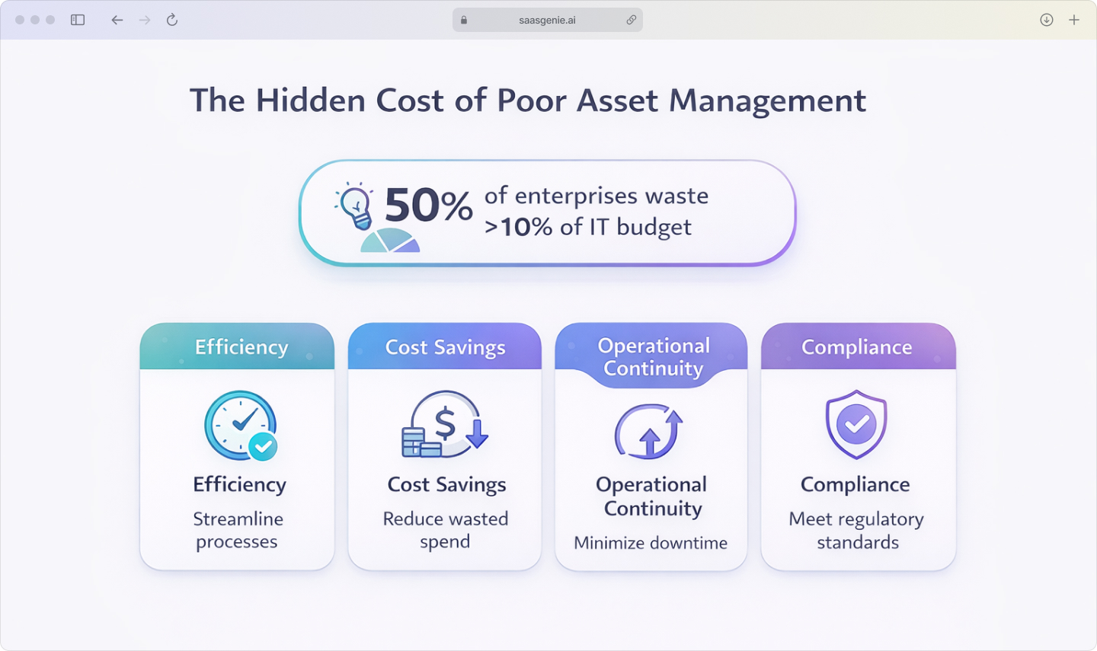Viewport: 1097px width, 651px height.
Task: Click the circular arrow icon for Operational Continuity
Action: [651, 432]
